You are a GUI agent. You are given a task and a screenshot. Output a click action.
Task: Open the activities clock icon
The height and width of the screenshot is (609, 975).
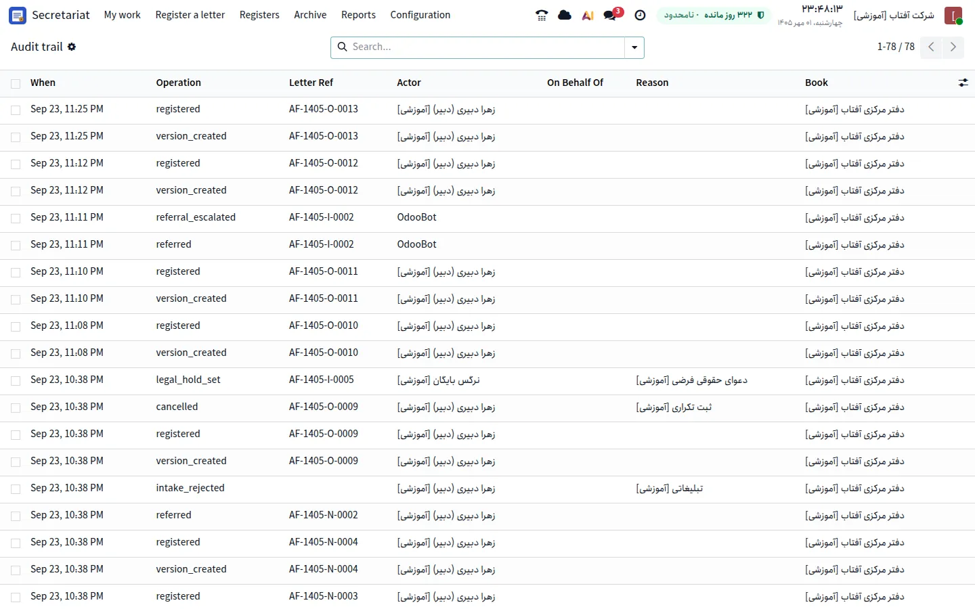coord(640,15)
